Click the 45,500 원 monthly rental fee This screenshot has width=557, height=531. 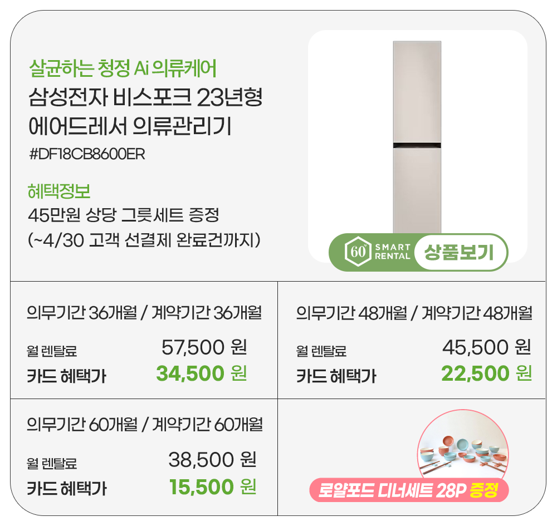[486, 348]
